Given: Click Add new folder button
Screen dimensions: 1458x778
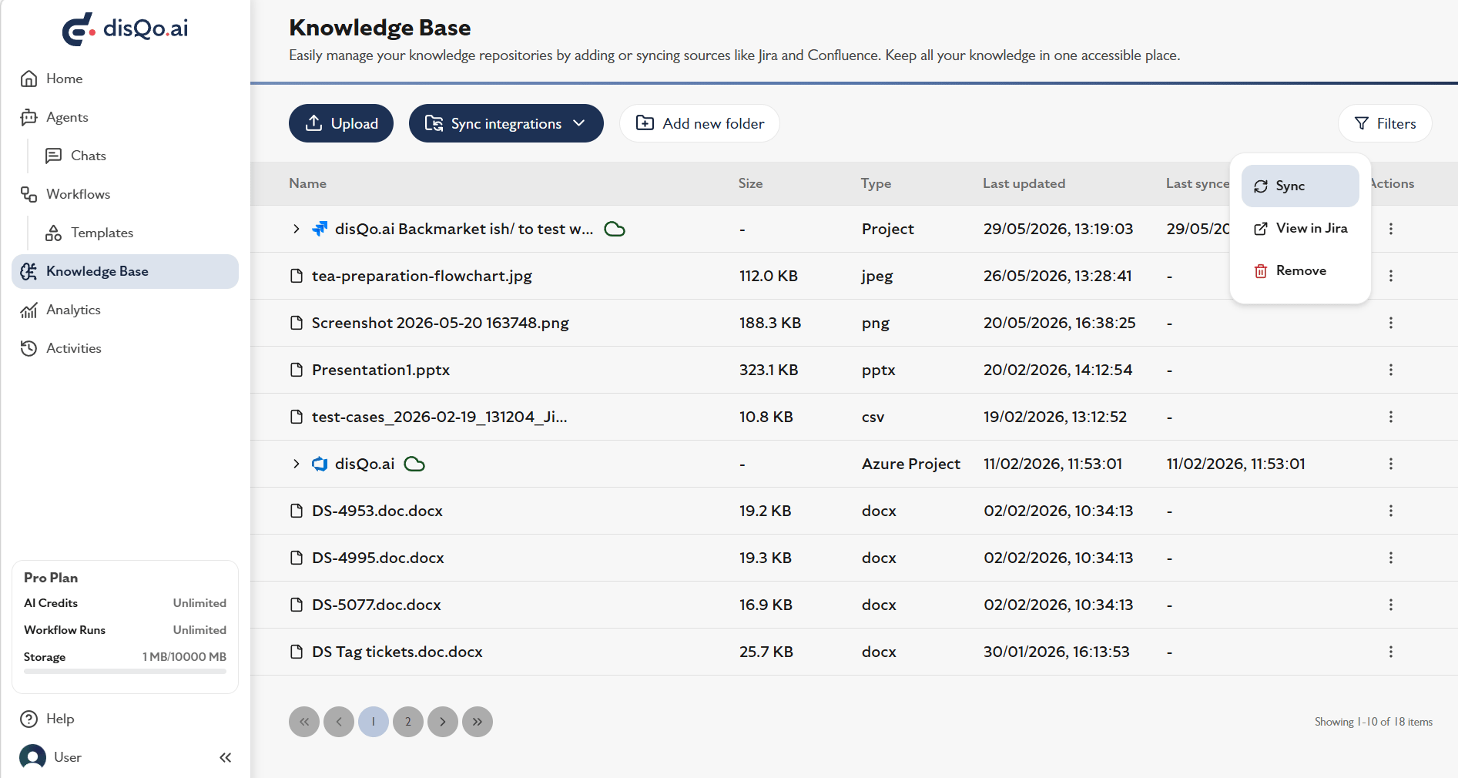Looking at the screenshot, I should (x=699, y=123).
